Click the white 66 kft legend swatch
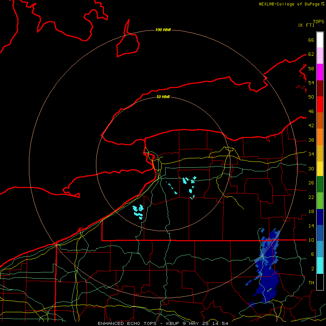 [320, 40]
